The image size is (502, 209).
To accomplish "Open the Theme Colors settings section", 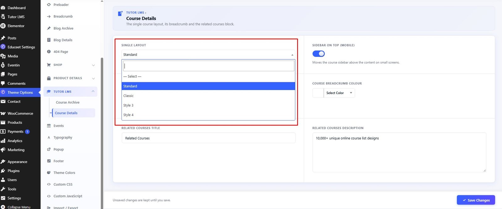I will [x=64, y=173].
